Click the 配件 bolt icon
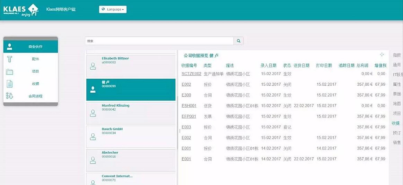Viewport: 403px width, 185px height. [x=10, y=59]
